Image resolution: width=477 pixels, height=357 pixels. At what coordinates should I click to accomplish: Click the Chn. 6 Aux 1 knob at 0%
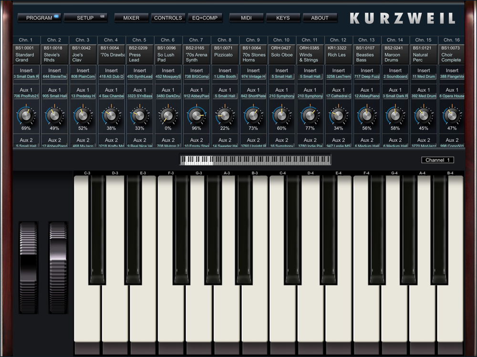168,115
